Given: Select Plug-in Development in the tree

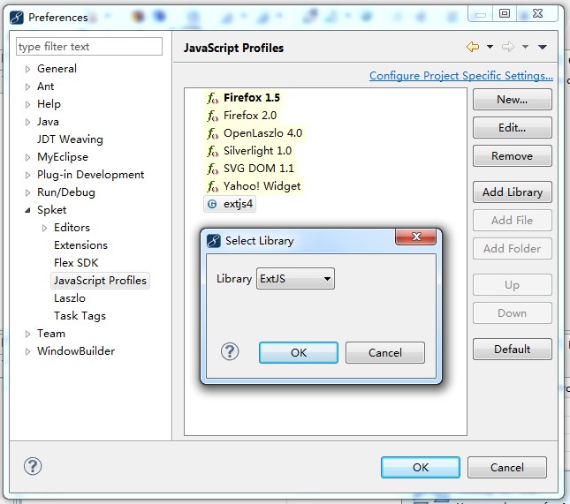Looking at the screenshot, I should click(90, 175).
